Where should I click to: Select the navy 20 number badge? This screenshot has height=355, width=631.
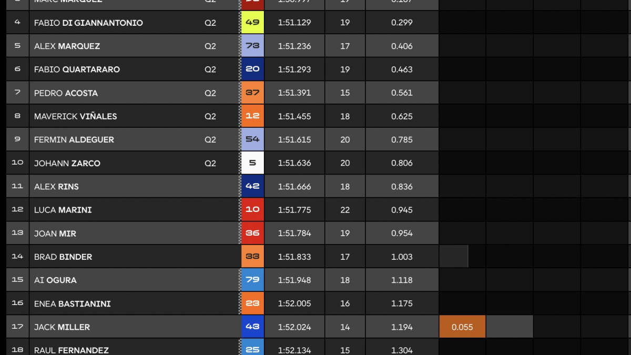[252, 69]
